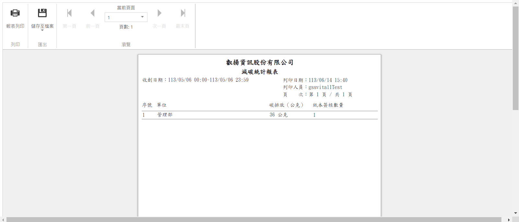Image resolution: width=519 pixels, height=222 pixels.
Task: Open the 儲存至檔案 export format arrow
Action: click(42, 30)
